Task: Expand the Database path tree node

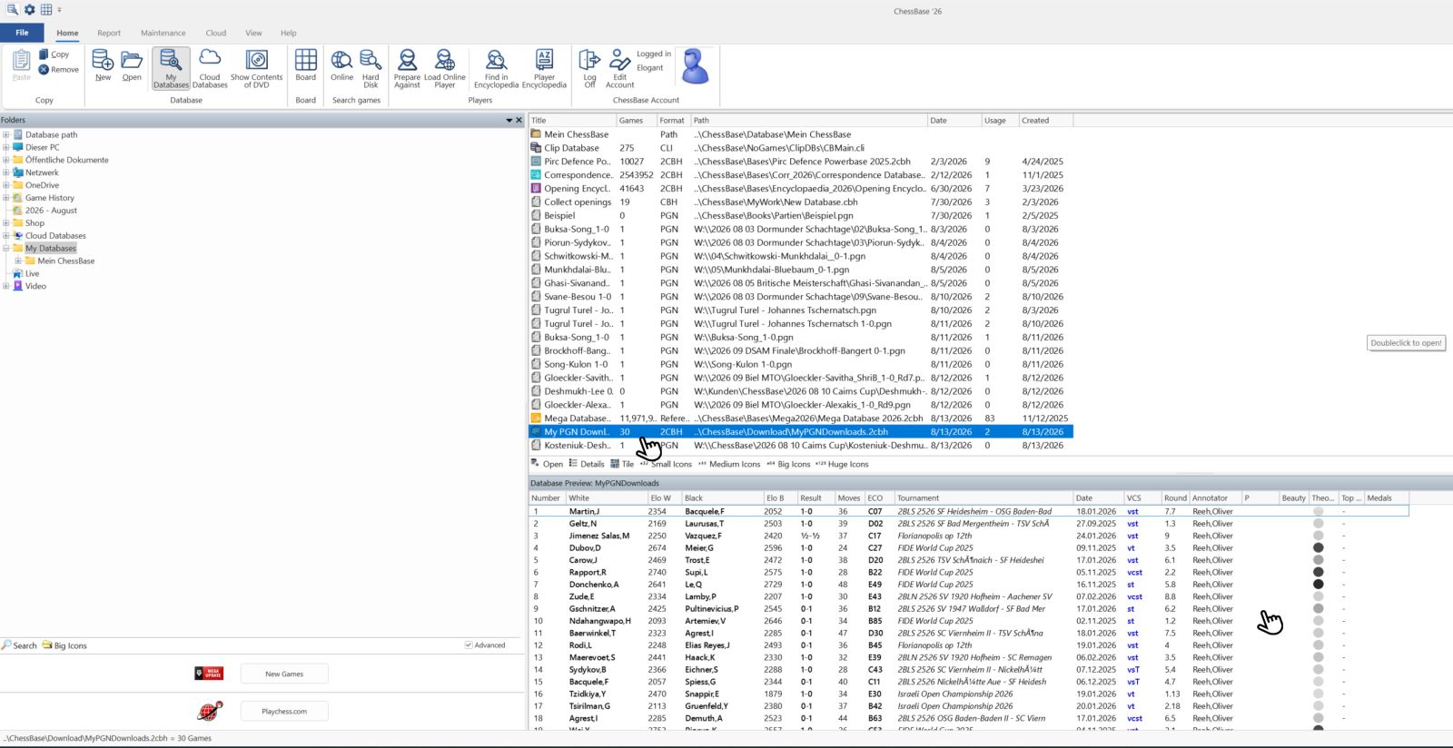Action: [x=6, y=134]
